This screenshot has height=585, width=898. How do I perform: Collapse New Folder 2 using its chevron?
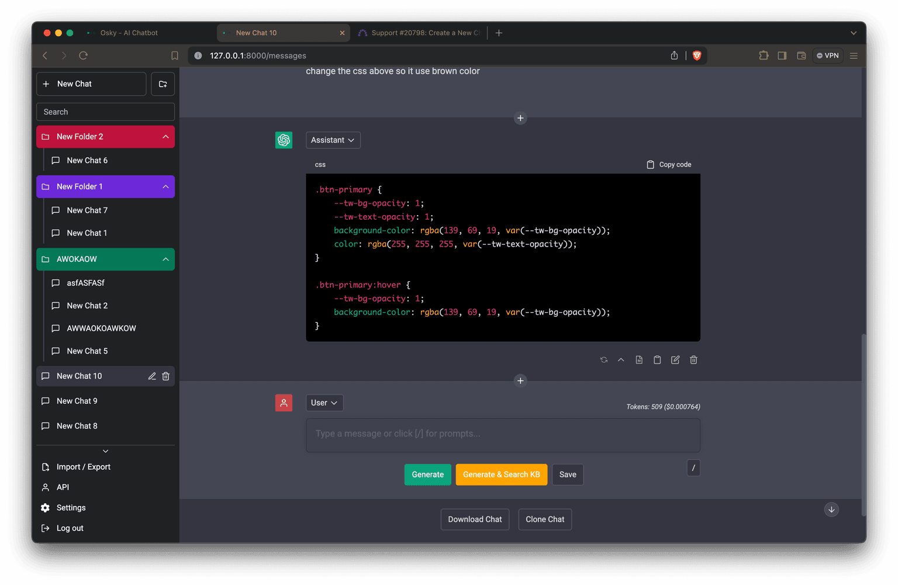165,136
